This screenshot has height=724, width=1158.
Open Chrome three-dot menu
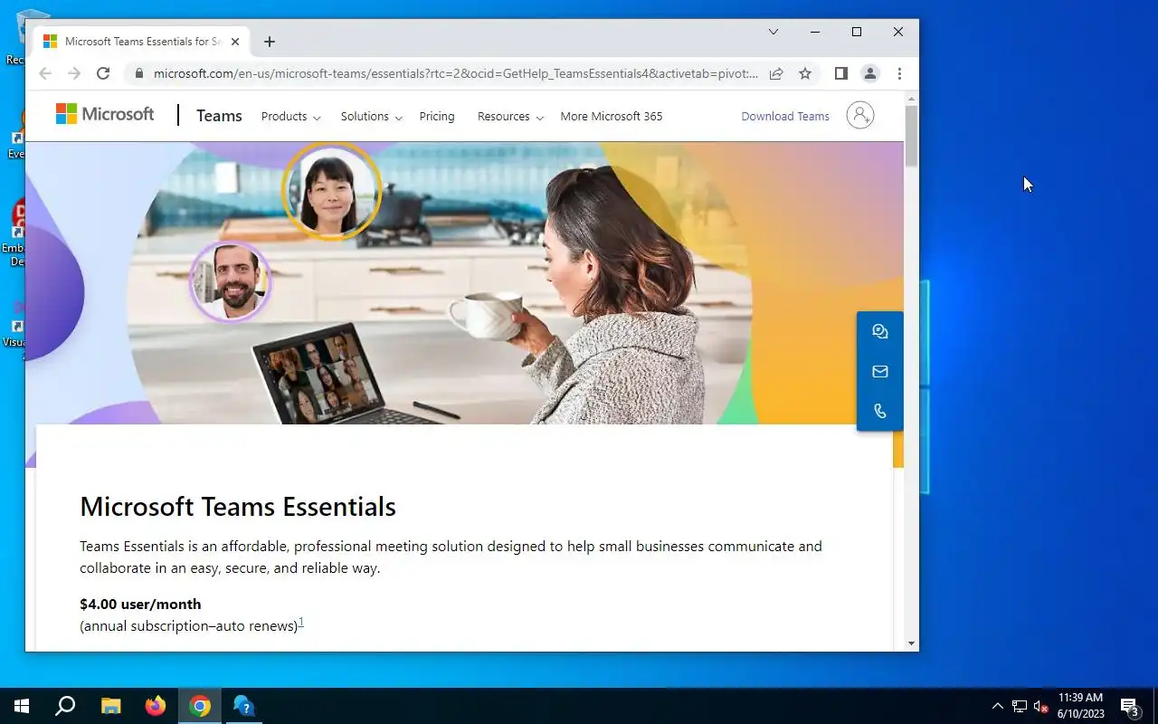899,73
